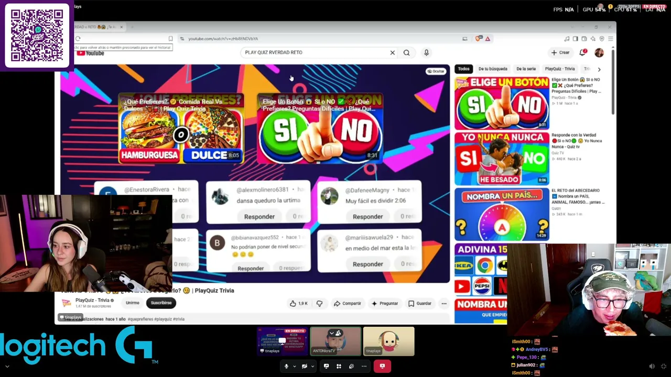The width and height of the screenshot is (671, 377).
Task: Select the De tu búsqueda filter chip
Action: click(493, 69)
